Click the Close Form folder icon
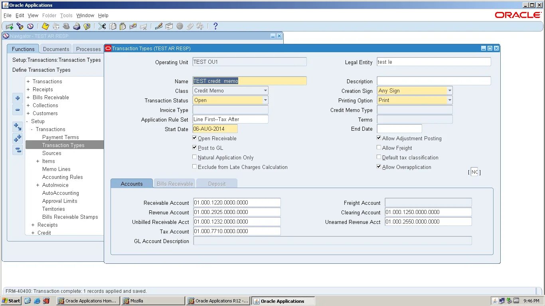This screenshot has width=545, height=306. coord(87,26)
